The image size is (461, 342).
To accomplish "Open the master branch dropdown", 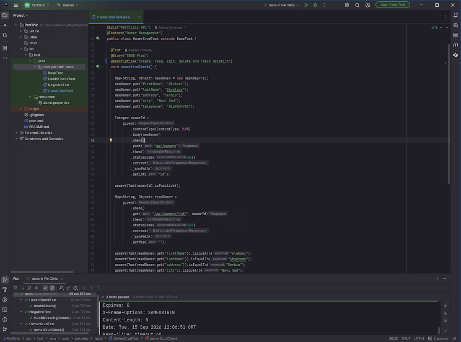I will click(67, 5).
